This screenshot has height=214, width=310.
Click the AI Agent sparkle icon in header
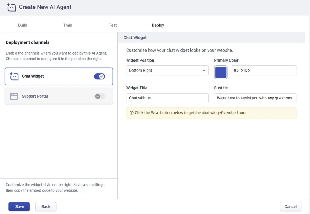11,7
